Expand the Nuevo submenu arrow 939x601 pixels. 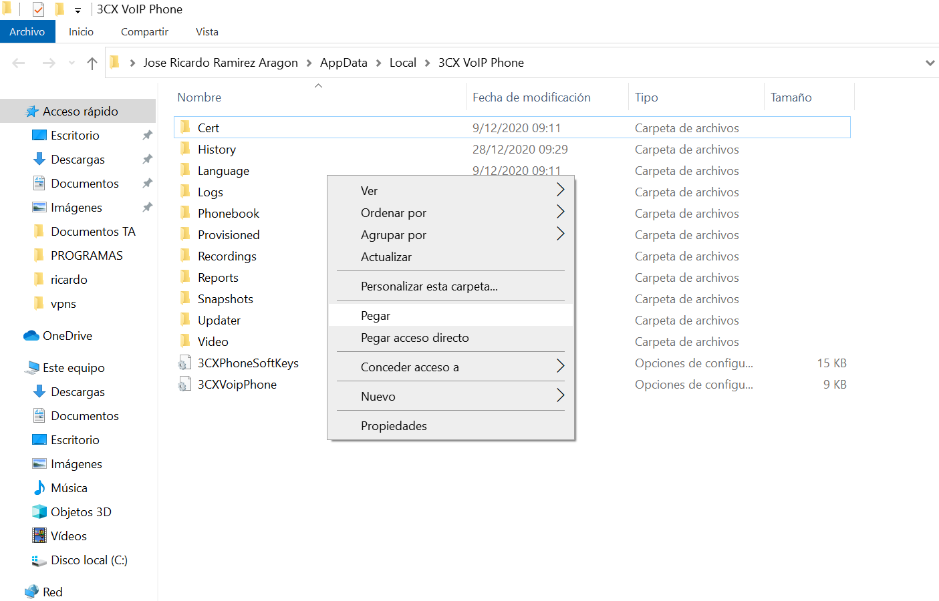(x=560, y=395)
